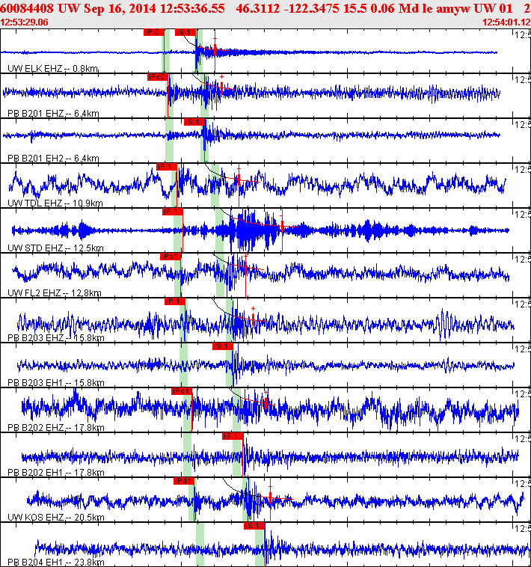Image resolution: width=531 pixels, height=567 pixels.
Task: Select the iPc1 pick flag on UW FL2 trace
Action: (171, 257)
